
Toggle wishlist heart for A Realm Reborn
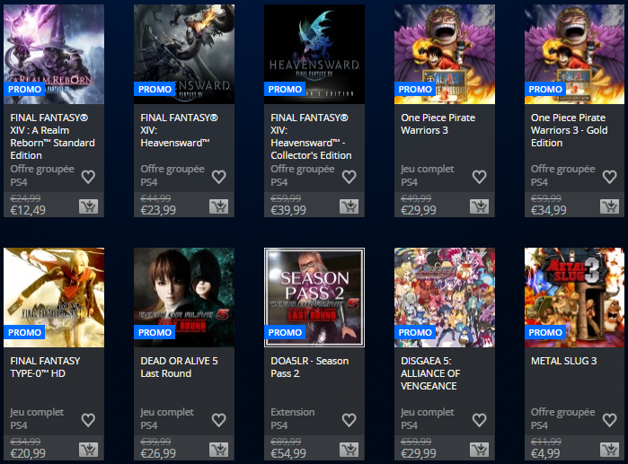pos(88,177)
